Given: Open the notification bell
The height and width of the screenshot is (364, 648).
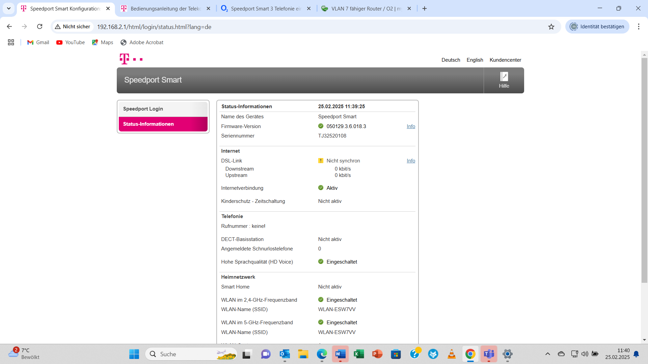Looking at the screenshot, I should [636, 354].
